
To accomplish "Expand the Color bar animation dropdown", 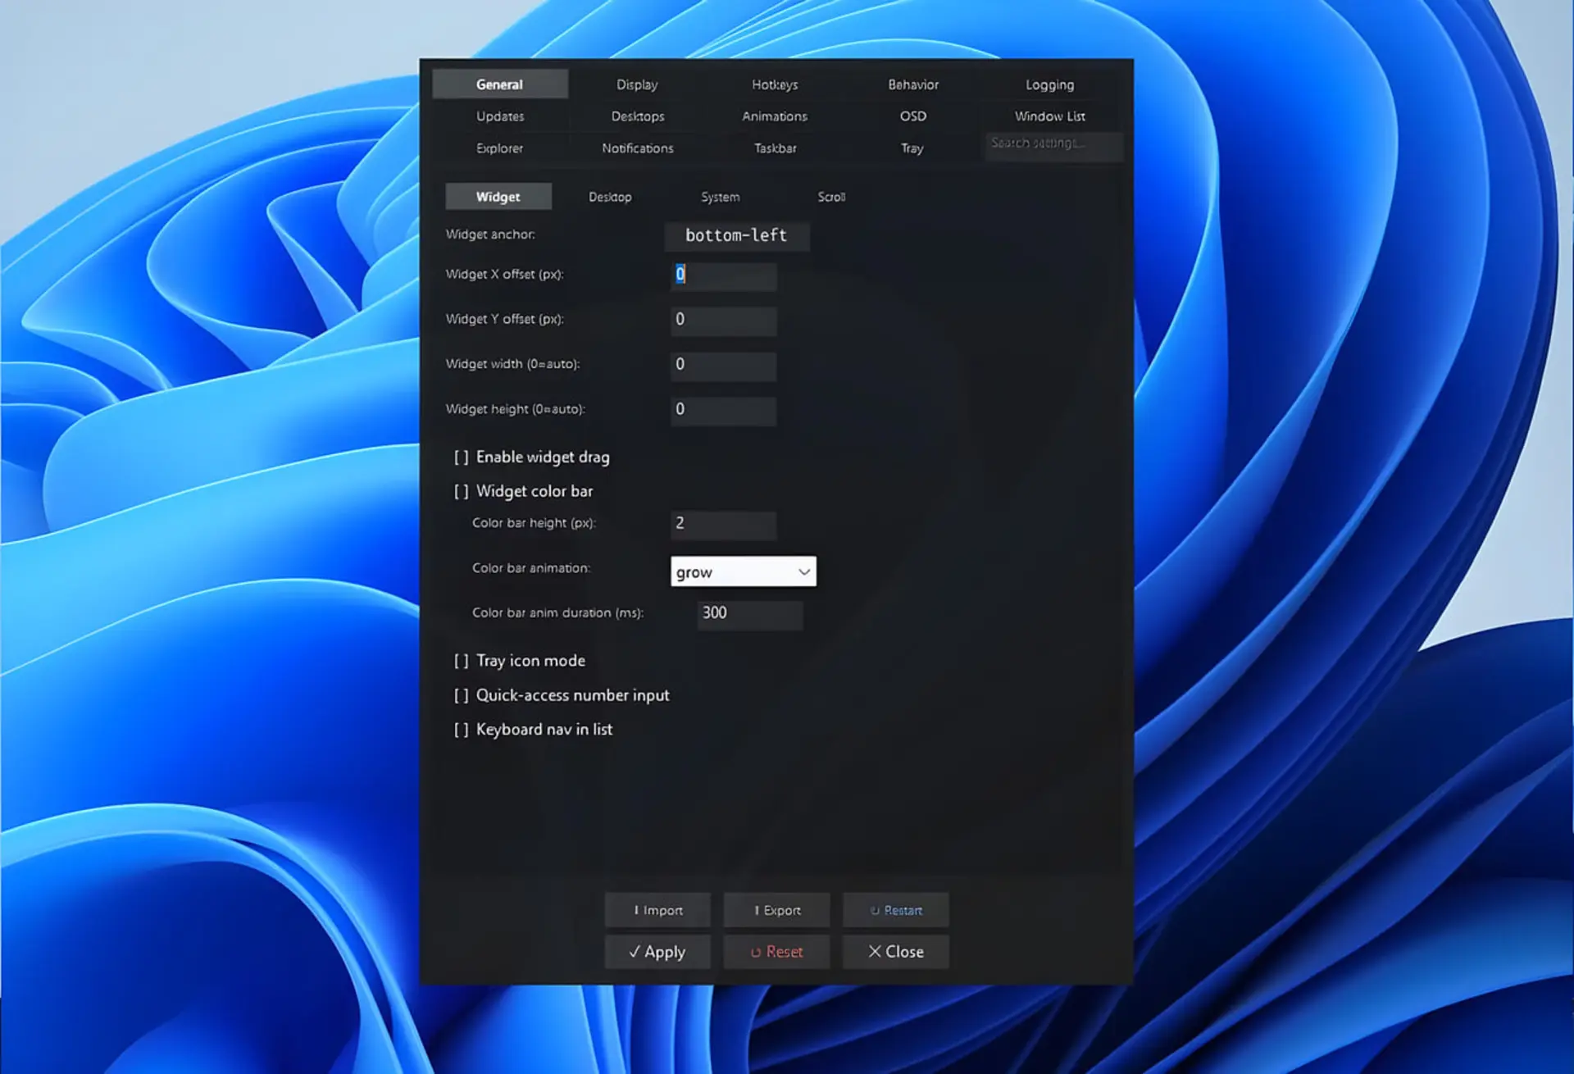I will (744, 571).
